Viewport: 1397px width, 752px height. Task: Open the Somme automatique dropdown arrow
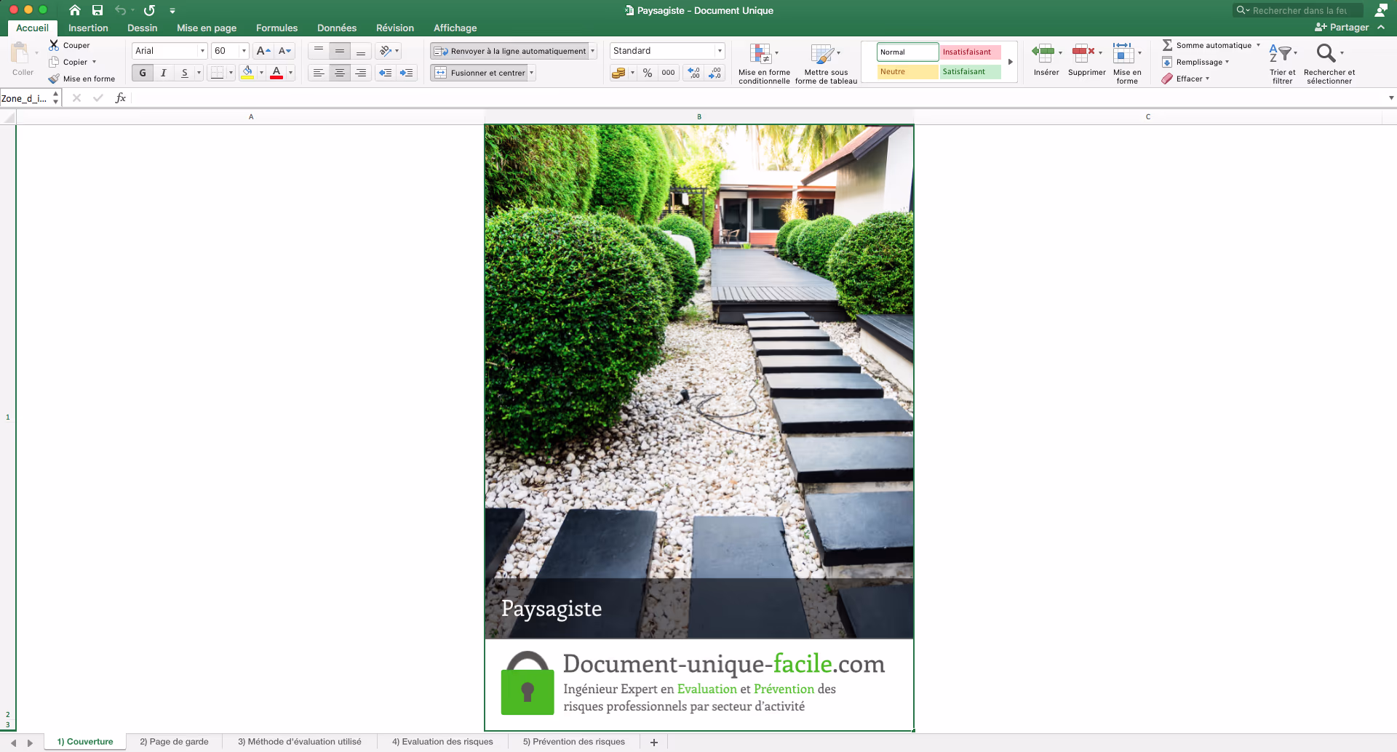[x=1258, y=45]
